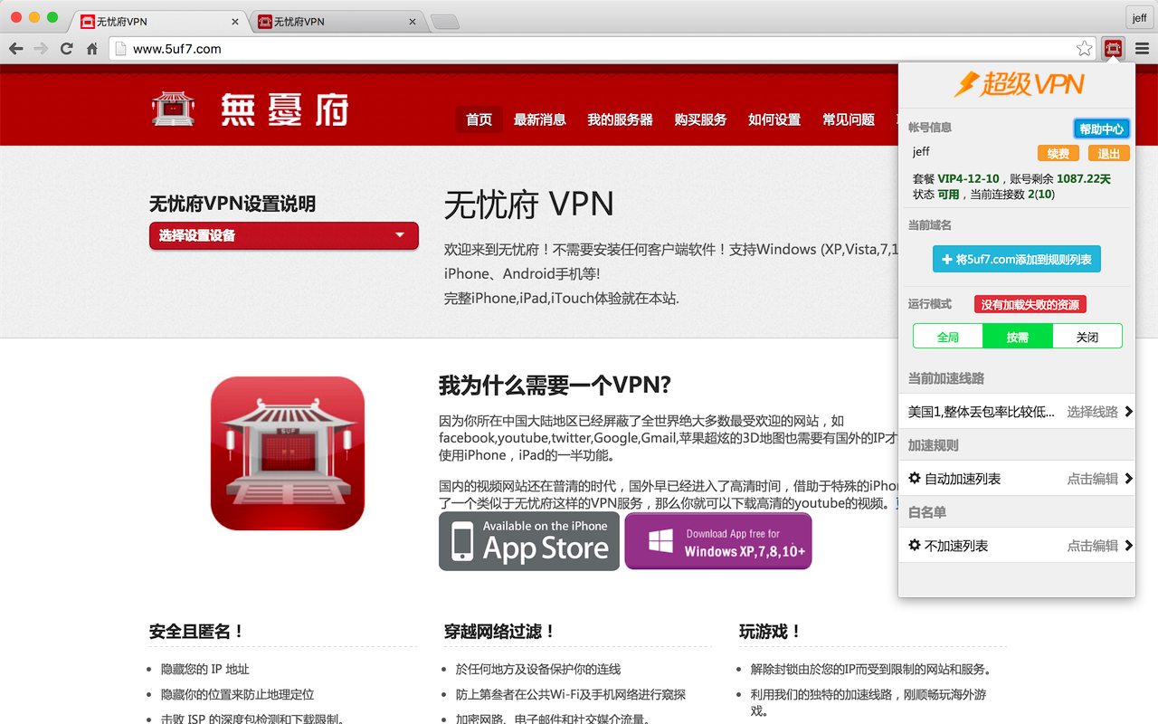
Task: Click the Windows XP,7,8,10+ download badge
Action: (x=717, y=540)
